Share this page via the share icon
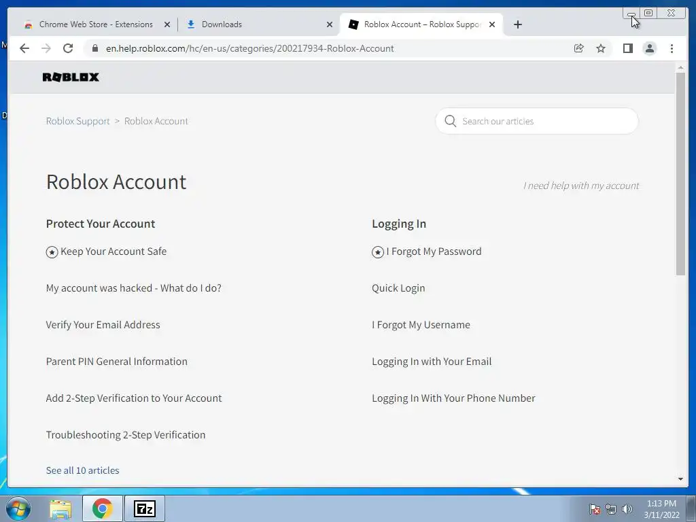This screenshot has width=696, height=522. (579, 48)
